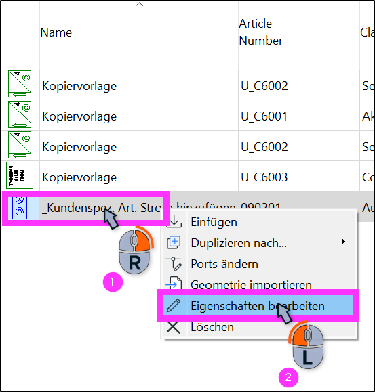Click the Geometrie importieren file-arrow icon
This screenshot has height=392, width=375.
(x=174, y=284)
